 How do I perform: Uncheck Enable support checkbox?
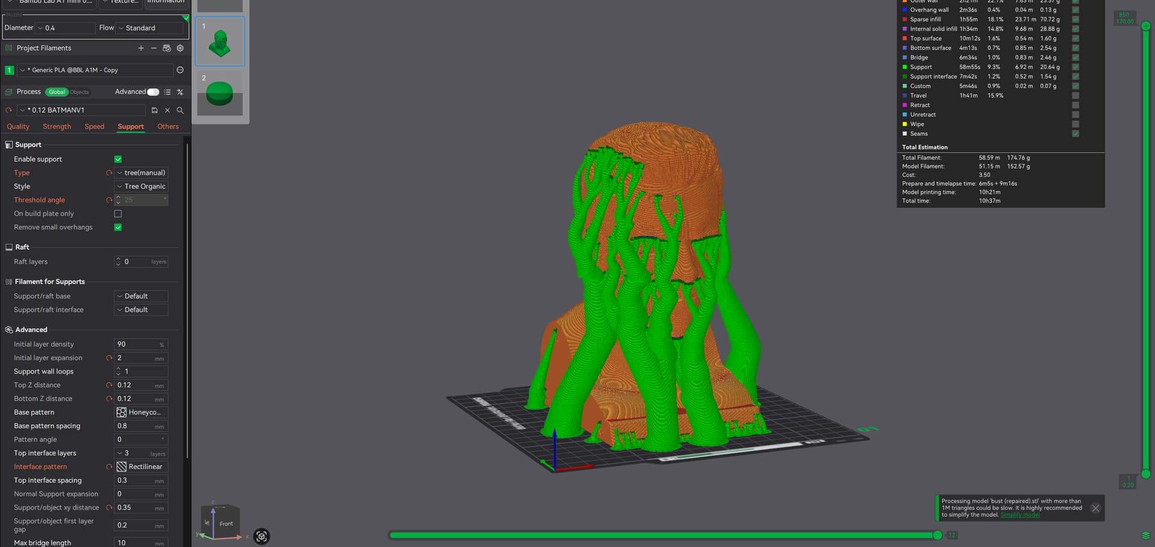[118, 159]
